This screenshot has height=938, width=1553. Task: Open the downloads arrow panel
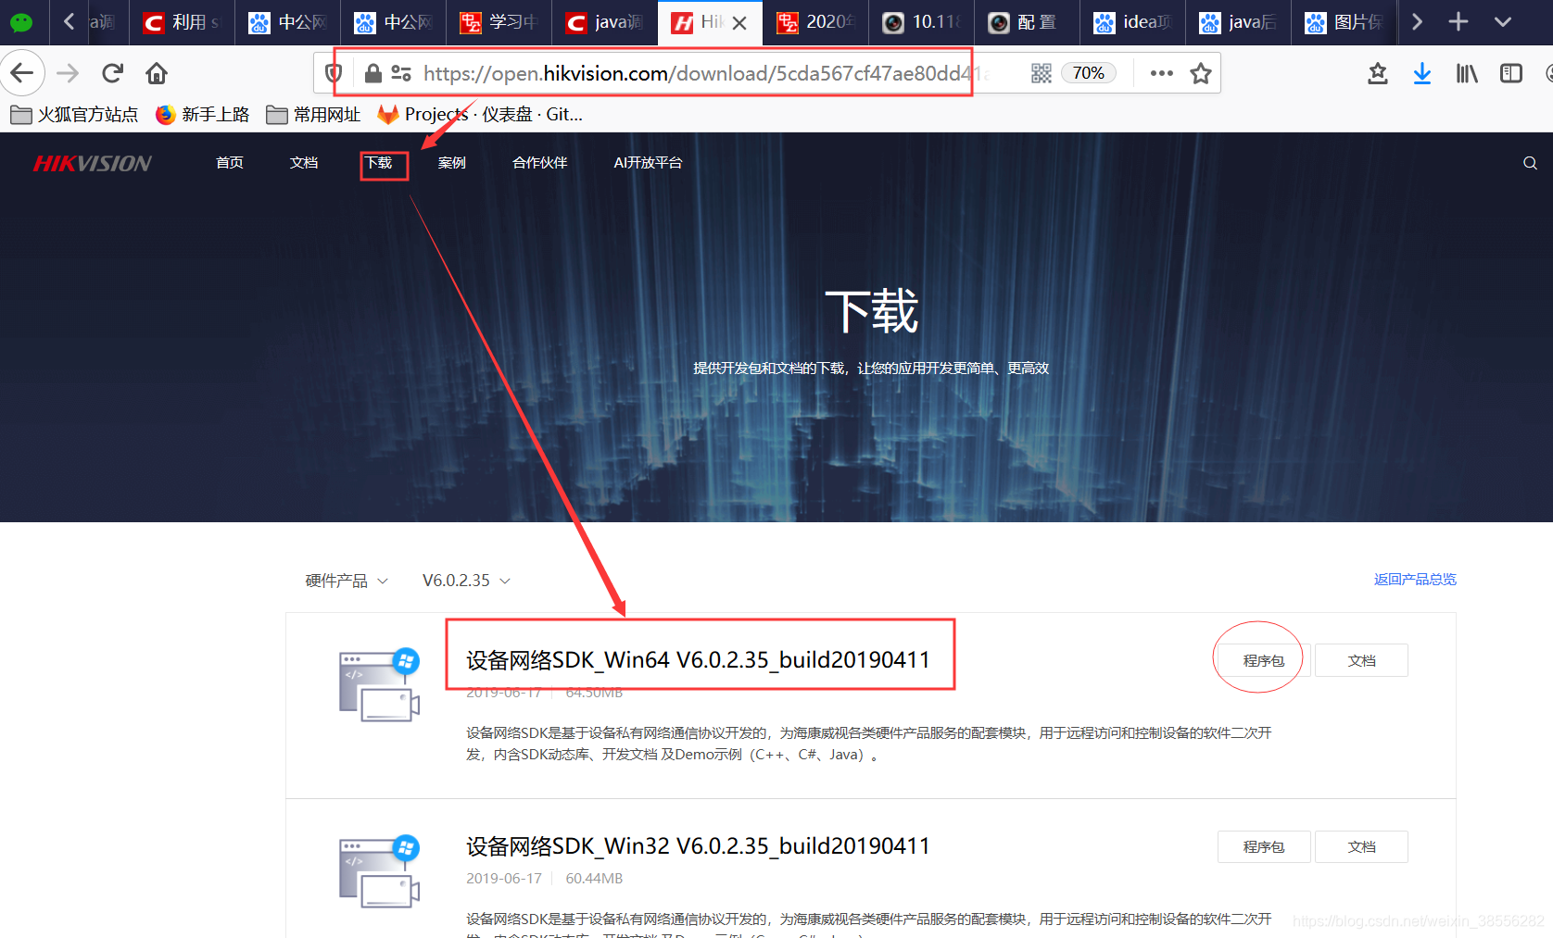click(1422, 73)
